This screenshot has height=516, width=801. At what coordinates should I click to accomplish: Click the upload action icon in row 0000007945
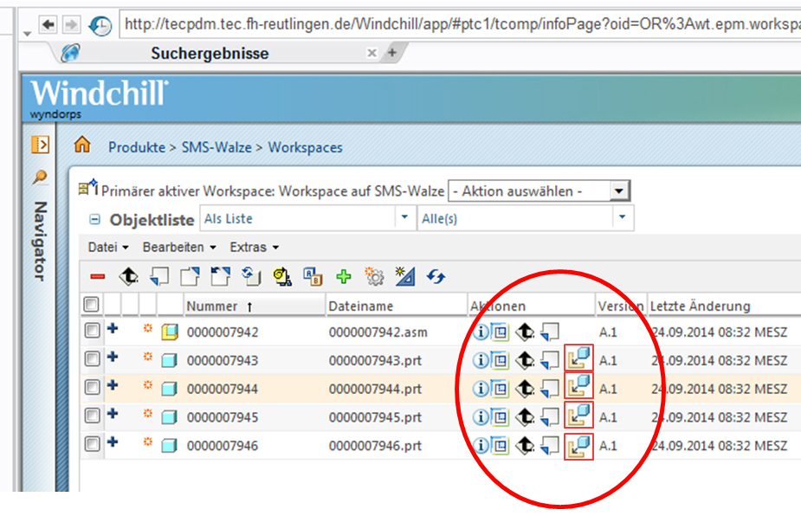point(525,417)
